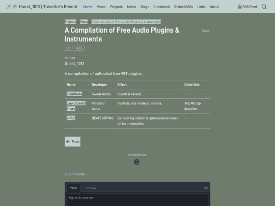Click the 0 reactions label
Screen dimensions: 275x206
coord(137,155)
